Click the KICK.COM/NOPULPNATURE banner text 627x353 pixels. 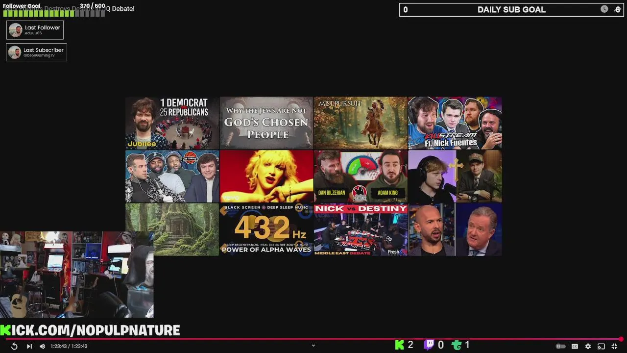[90, 330]
